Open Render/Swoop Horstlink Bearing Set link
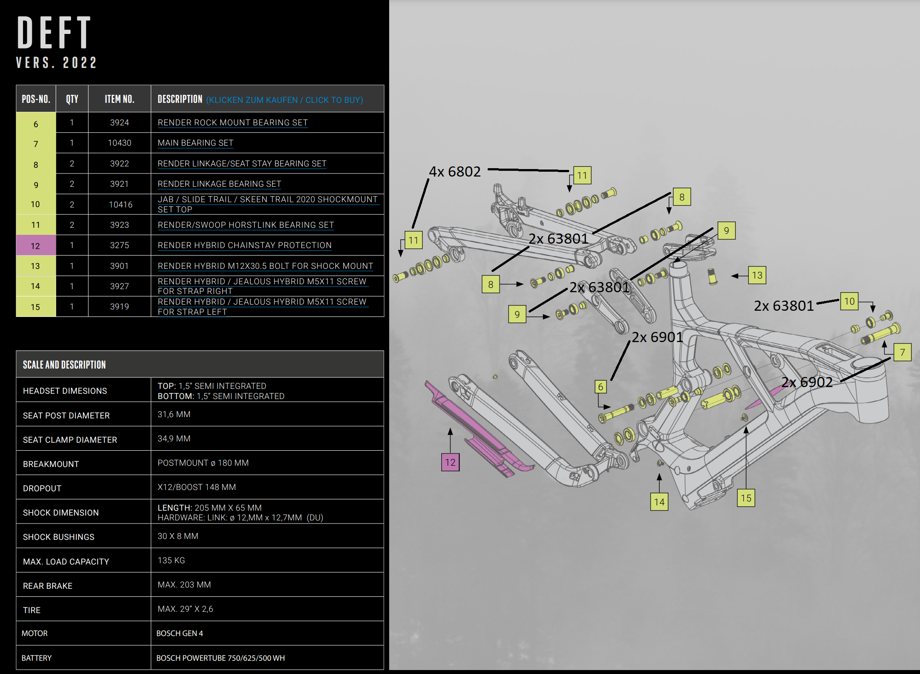 246,225
